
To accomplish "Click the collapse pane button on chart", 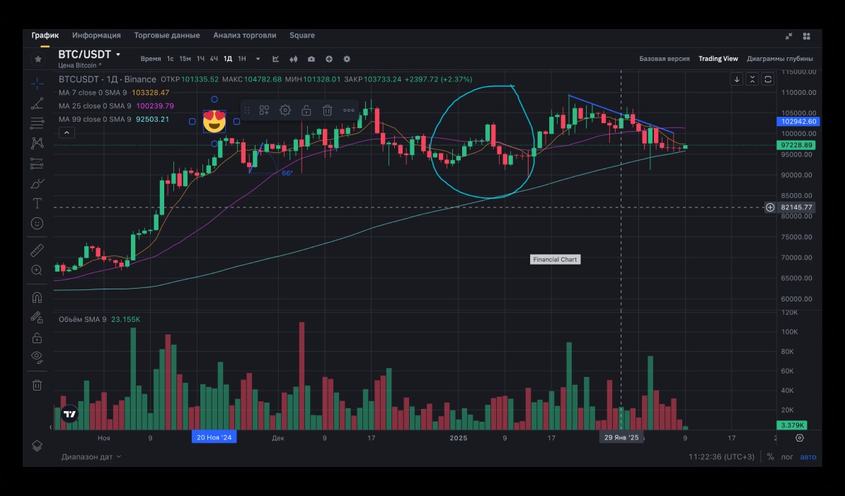I will (x=752, y=79).
